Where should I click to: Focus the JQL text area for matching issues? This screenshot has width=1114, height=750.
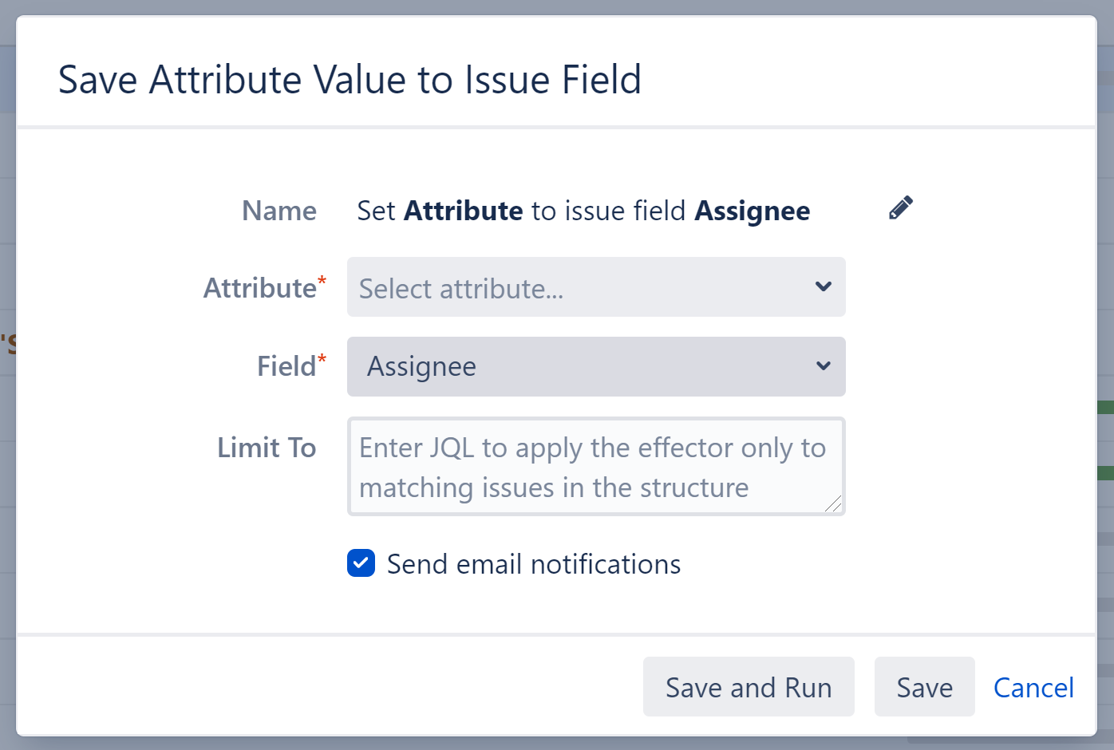(x=596, y=467)
